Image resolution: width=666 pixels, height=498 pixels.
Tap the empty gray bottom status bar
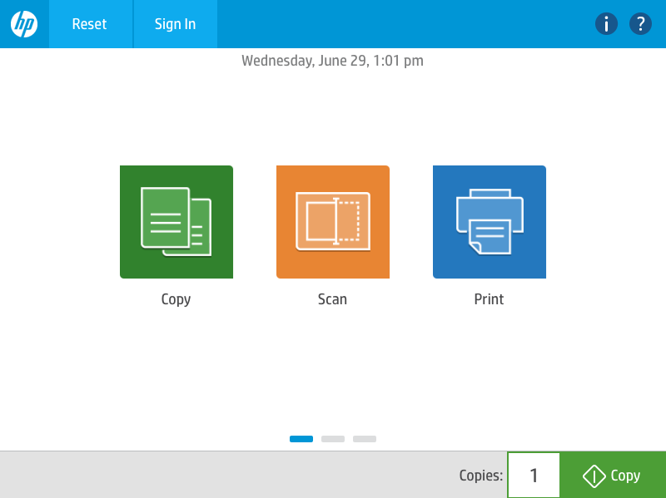click(x=225, y=476)
